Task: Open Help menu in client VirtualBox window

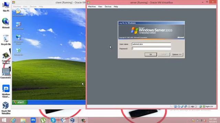Action: [x=41, y=6]
